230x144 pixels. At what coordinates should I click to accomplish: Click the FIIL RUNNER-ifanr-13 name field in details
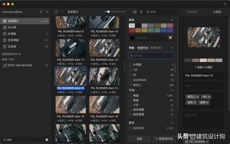[203, 76]
